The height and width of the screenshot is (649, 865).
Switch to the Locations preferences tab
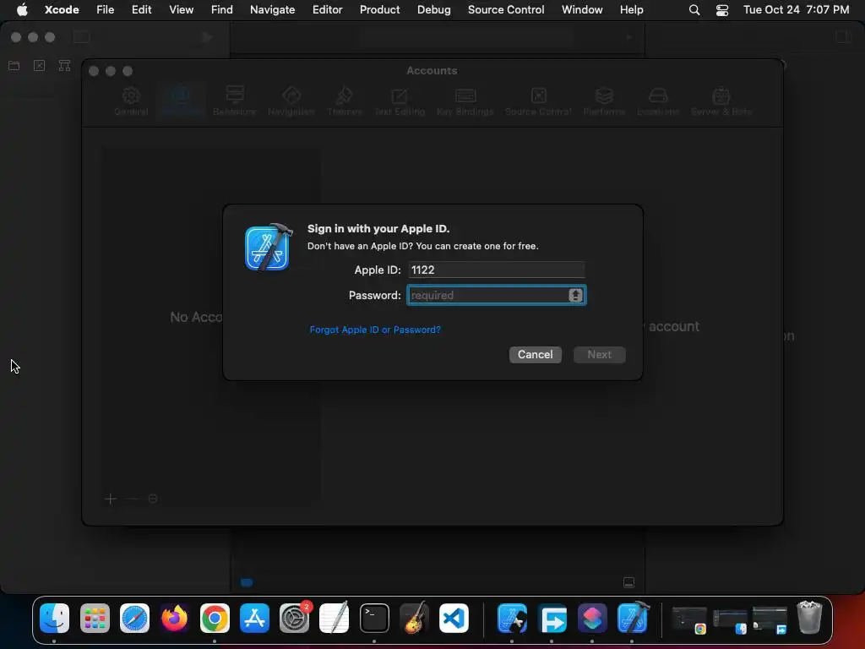coord(658,101)
